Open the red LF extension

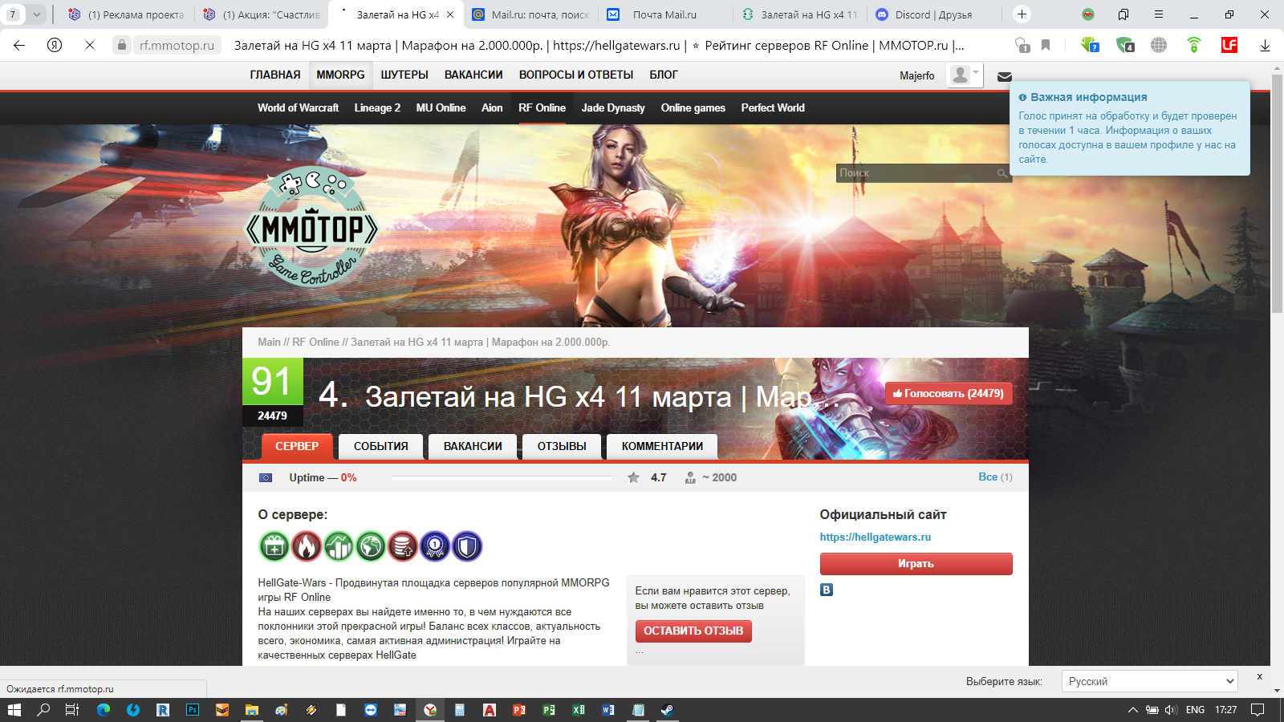(1229, 46)
